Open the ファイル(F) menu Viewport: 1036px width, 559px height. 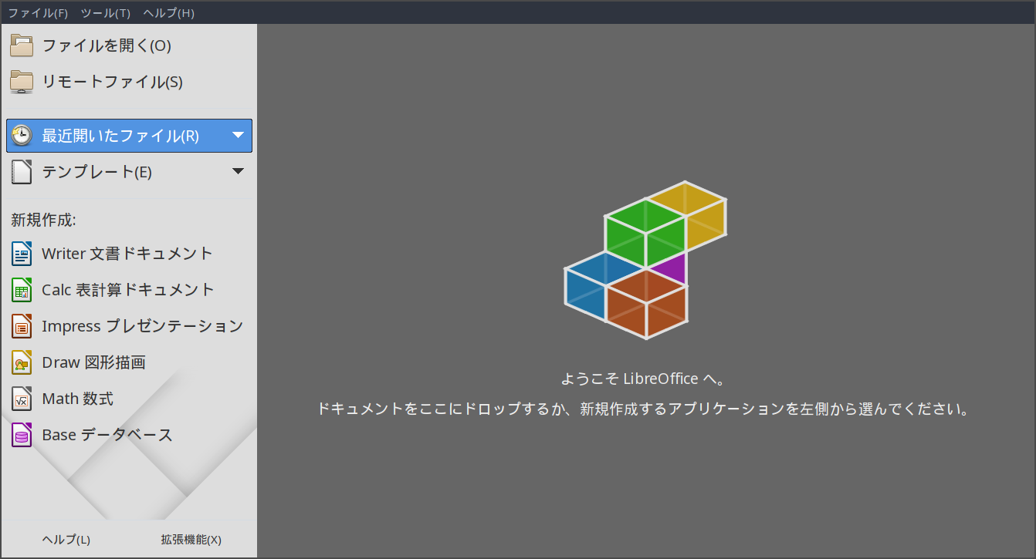(38, 13)
